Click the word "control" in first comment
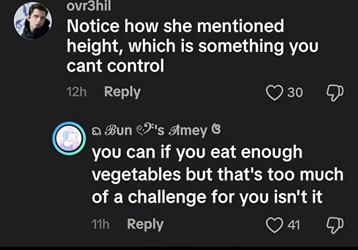The image size is (358, 250). coord(135,66)
